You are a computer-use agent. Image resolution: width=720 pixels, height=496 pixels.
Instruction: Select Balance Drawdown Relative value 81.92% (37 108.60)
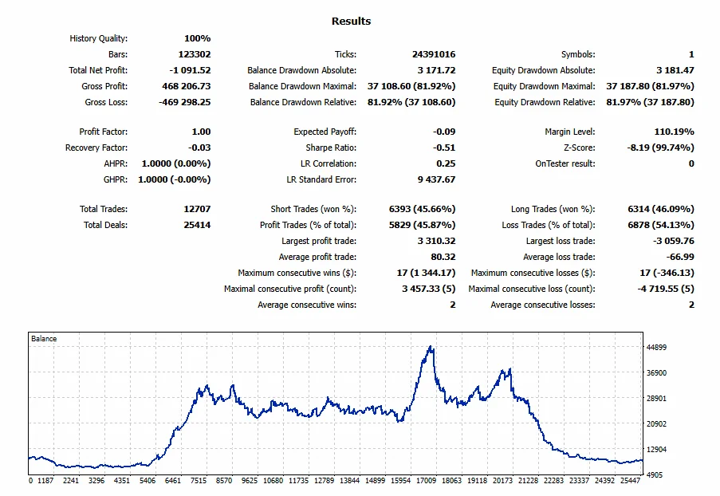coord(411,102)
